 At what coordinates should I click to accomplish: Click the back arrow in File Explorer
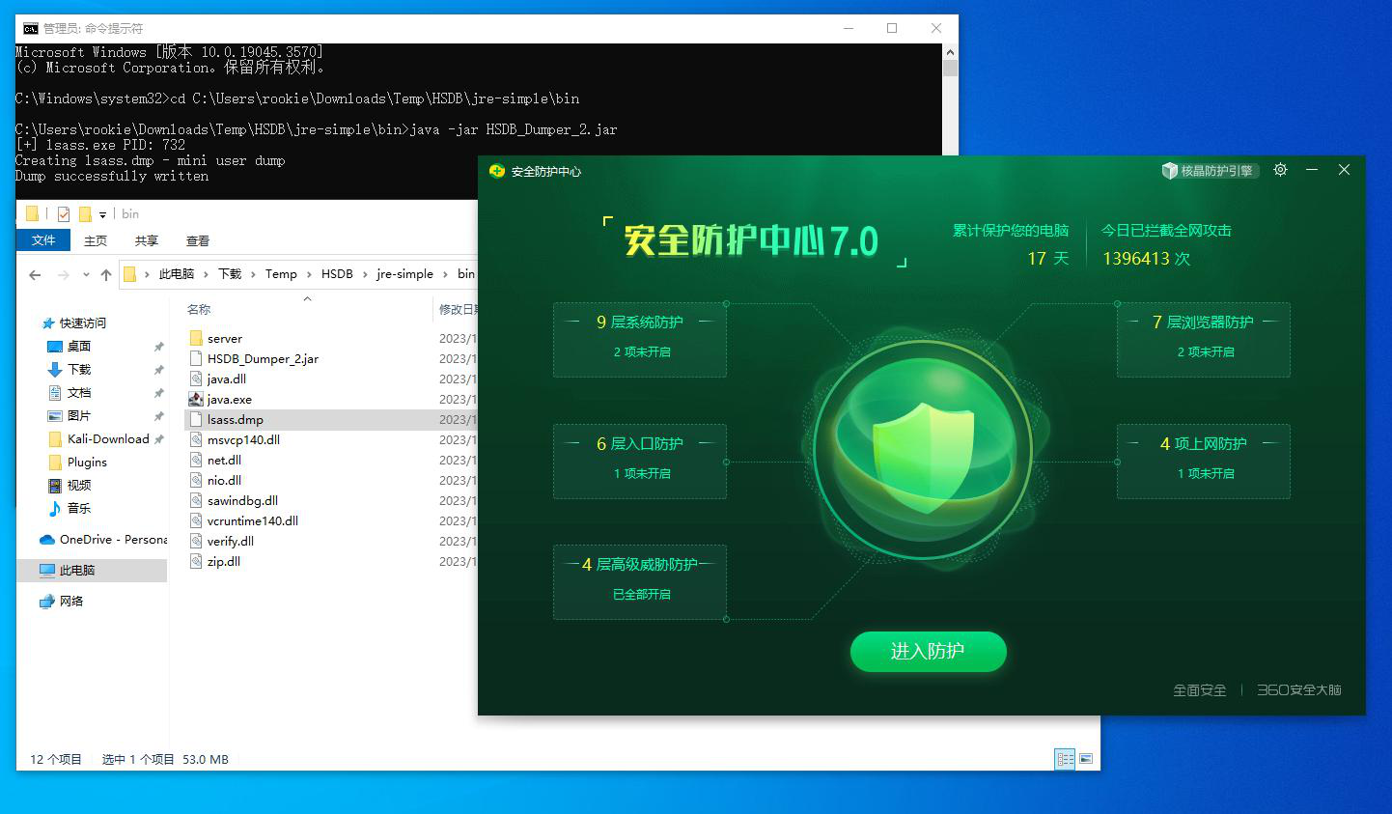click(36, 274)
